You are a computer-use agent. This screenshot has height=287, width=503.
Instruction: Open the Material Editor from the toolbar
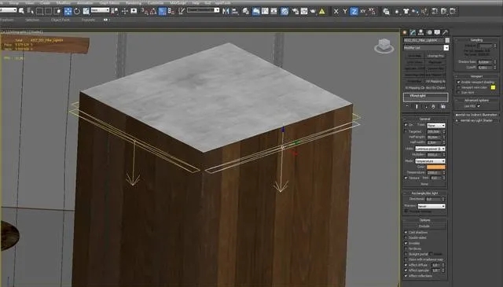click(x=285, y=12)
